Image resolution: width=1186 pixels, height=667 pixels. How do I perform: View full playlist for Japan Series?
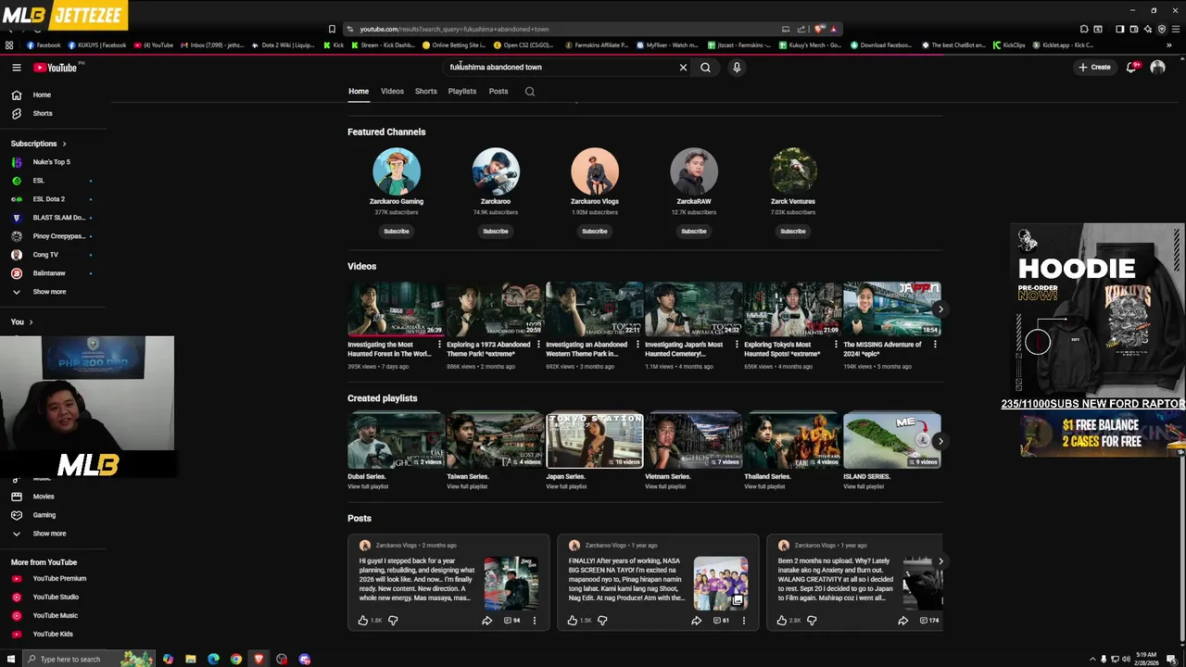click(x=566, y=486)
